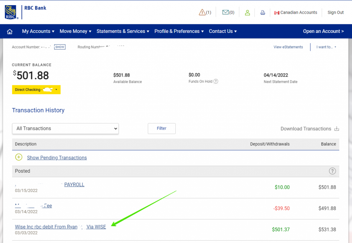Open Profile & Preferences menu
This screenshot has height=243, width=352.
click(179, 31)
